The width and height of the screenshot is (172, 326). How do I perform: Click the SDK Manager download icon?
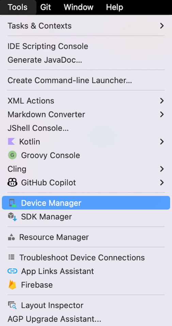point(13,217)
